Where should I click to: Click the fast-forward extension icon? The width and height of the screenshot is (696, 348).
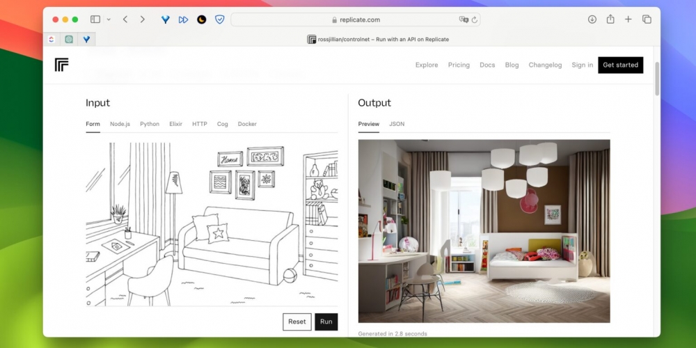tap(183, 19)
